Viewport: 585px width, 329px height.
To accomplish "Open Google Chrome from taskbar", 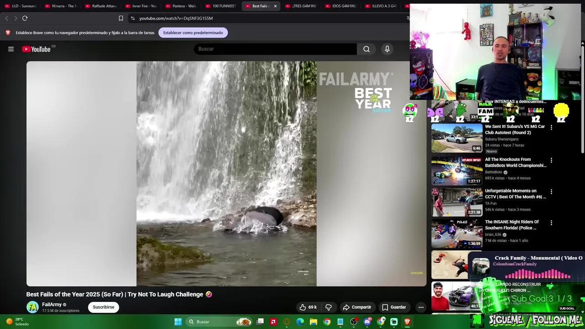I will [x=327, y=322].
